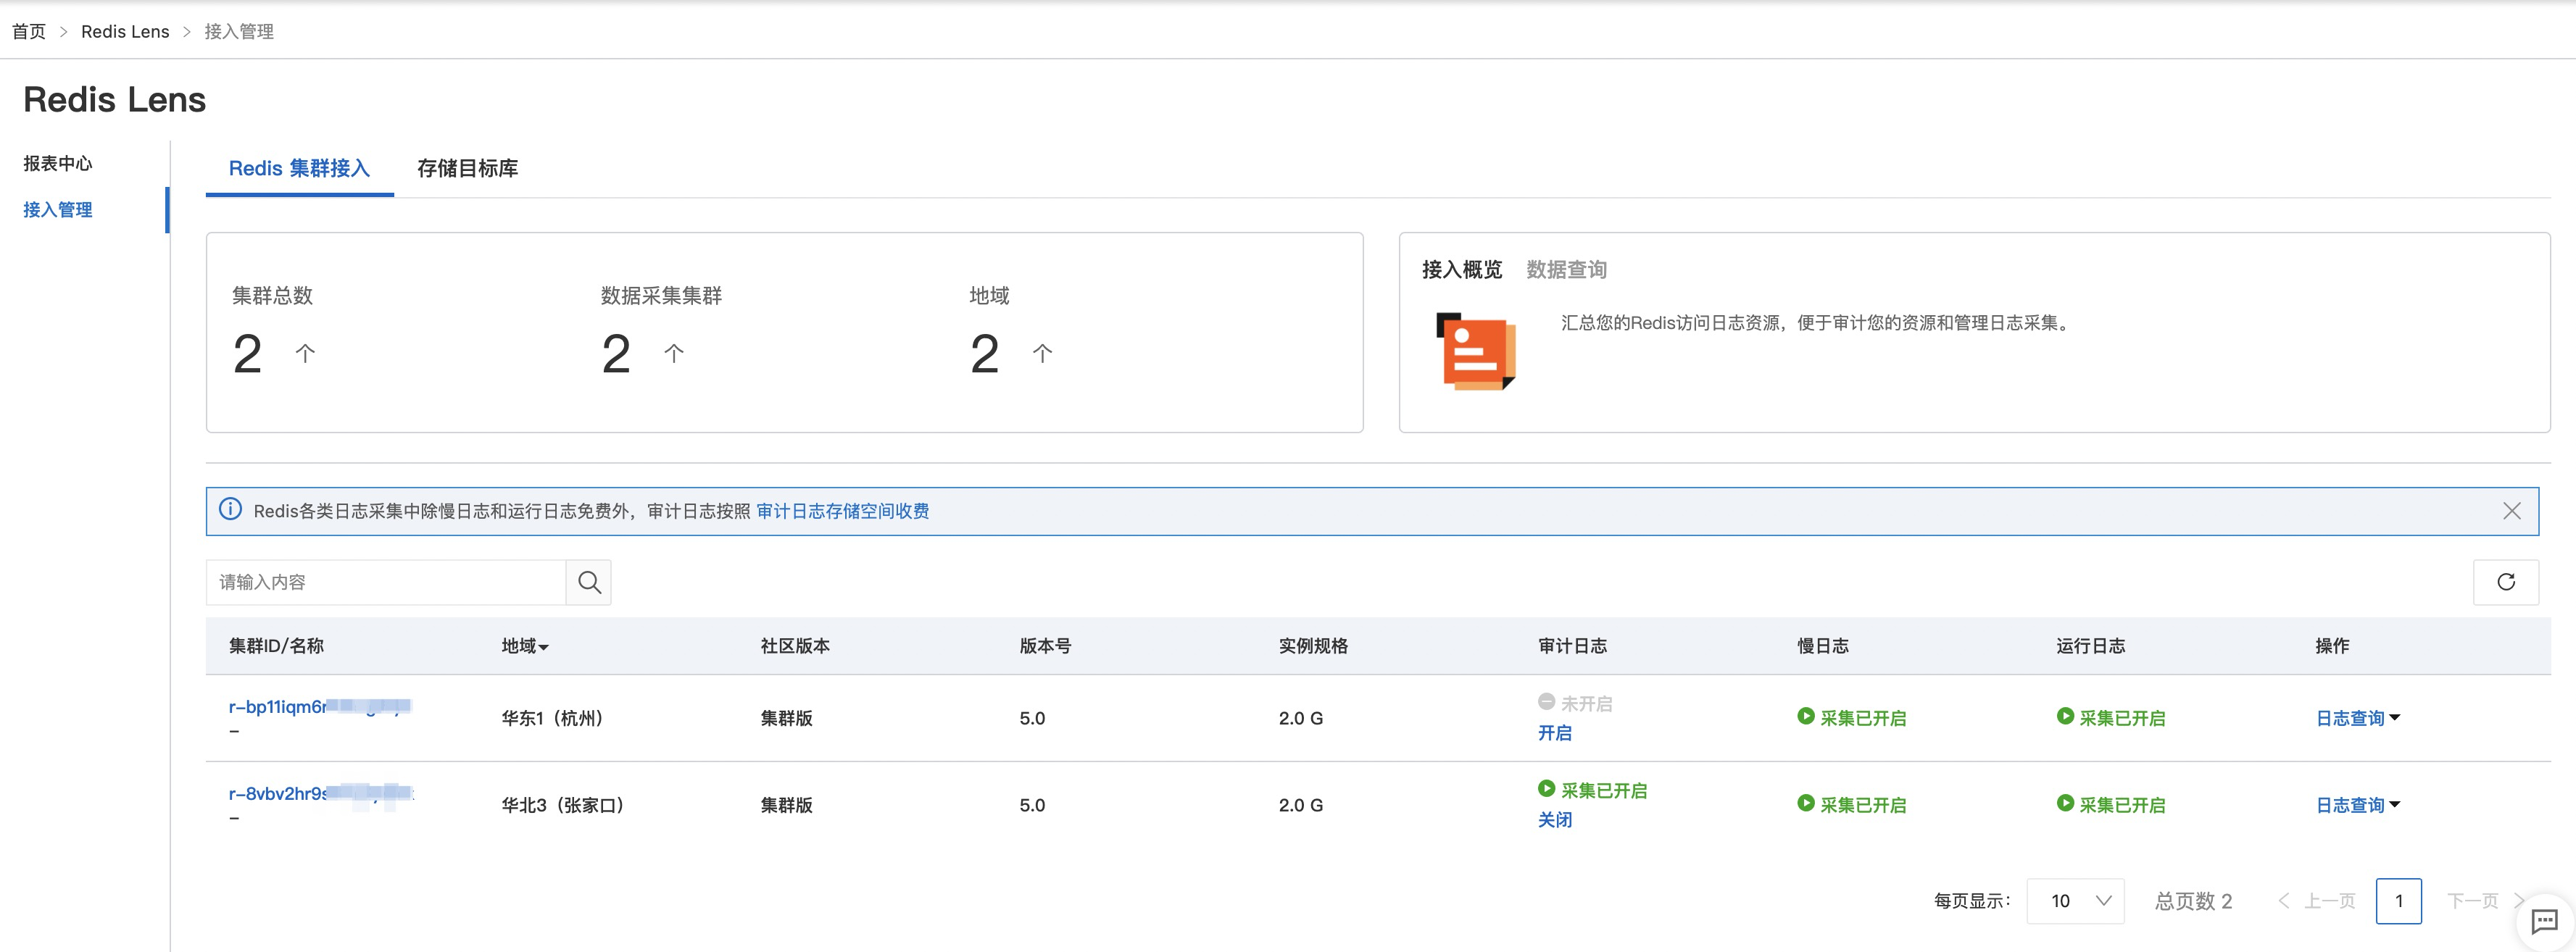Click green 采集已开启 under 审计日志 for Zhangjiakou row
This screenshot has width=2576, height=952.
(x=1592, y=790)
